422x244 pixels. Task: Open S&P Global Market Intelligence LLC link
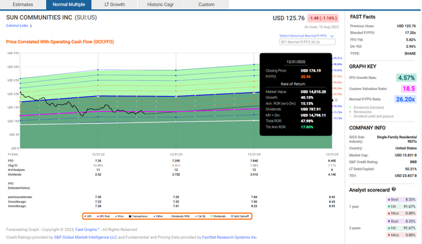click(86, 237)
